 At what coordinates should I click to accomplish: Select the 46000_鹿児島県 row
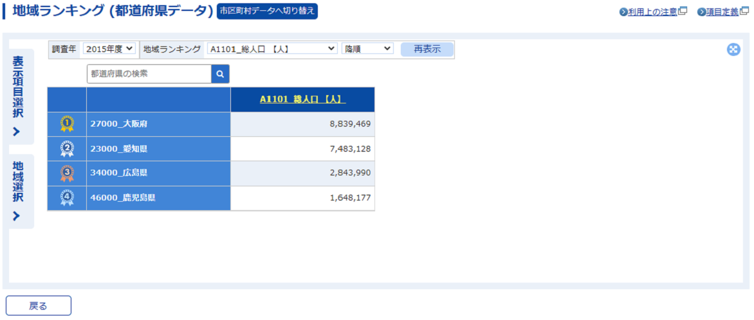[158, 198]
